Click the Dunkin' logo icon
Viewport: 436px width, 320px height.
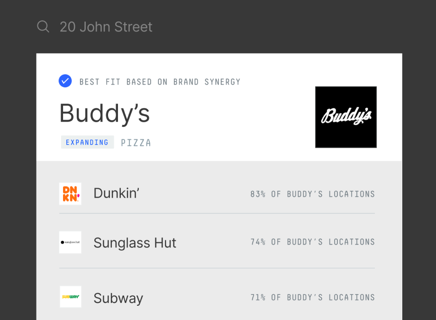[x=70, y=194]
